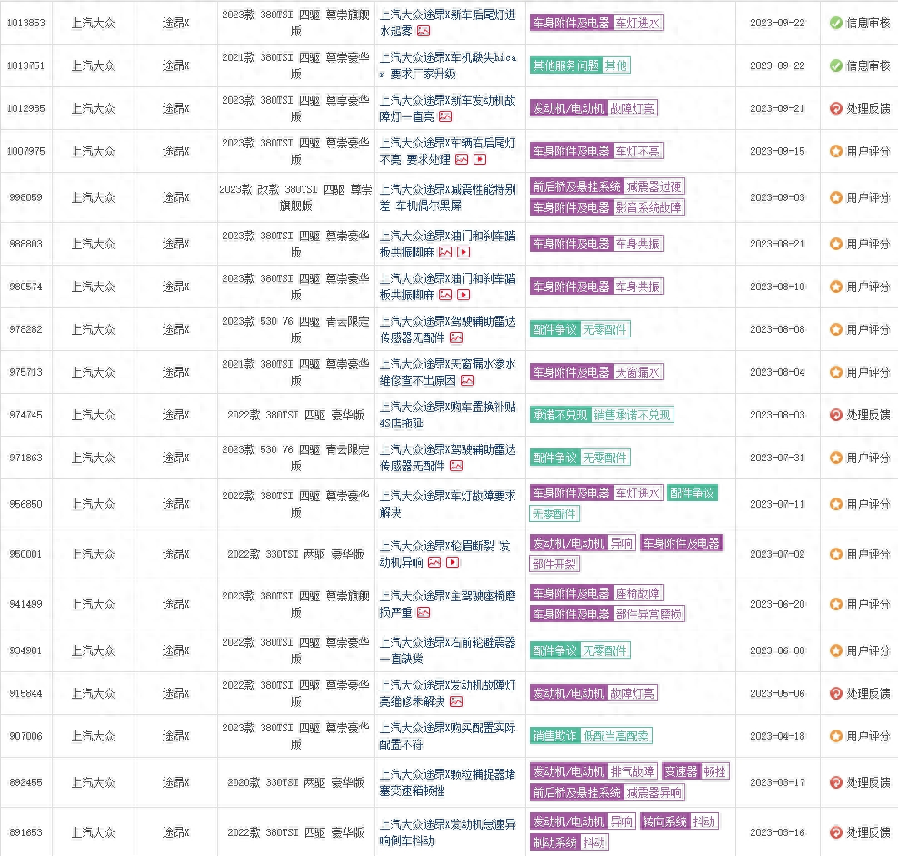Select 制动系统 抖动 tag in row 891653
The width and height of the screenshot is (898, 856).
tap(569, 842)
